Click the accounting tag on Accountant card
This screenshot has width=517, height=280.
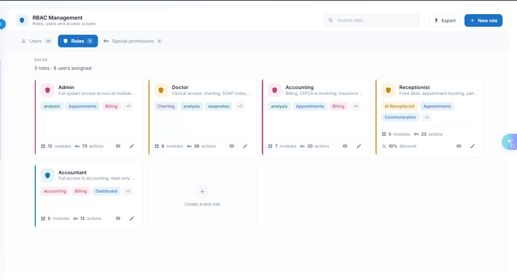[x=55, y=191]
